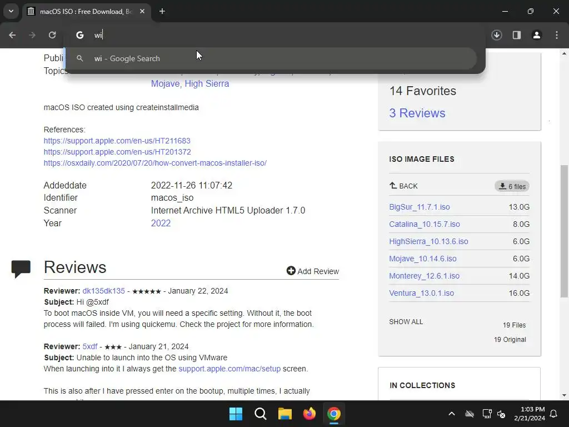Image resolution: width=569 pixels, height=427 pixels.
Task: Open the Windows Start menu
Action: coord(236,414)
